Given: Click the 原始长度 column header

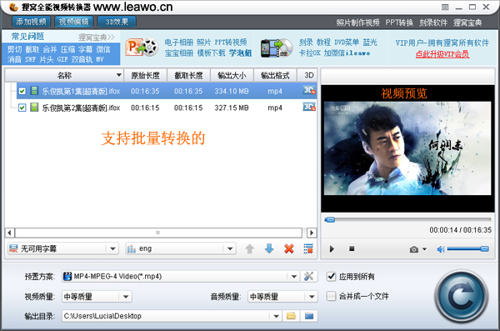Looking at the screenshot, I should coord(145,75).
